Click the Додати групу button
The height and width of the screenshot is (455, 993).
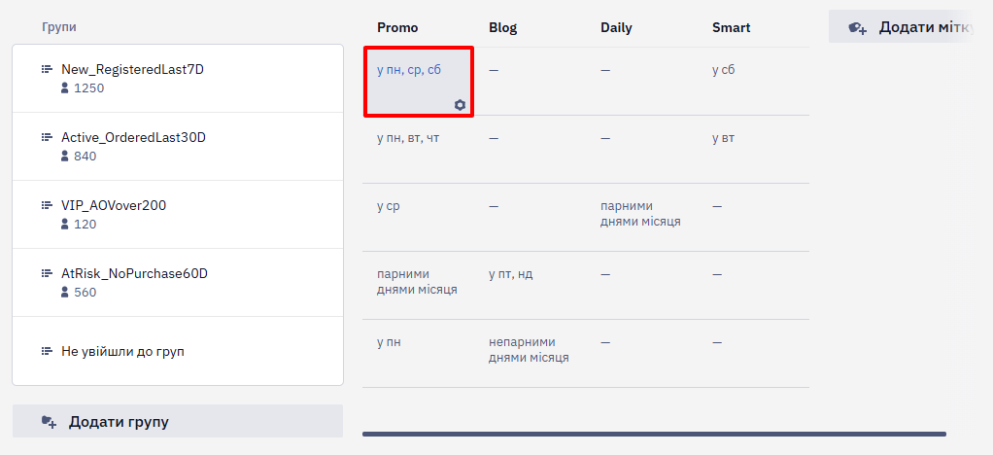(x=178, y=421)
